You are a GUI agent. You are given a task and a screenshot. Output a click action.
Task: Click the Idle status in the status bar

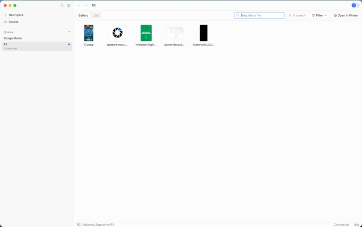click(357, 224)
